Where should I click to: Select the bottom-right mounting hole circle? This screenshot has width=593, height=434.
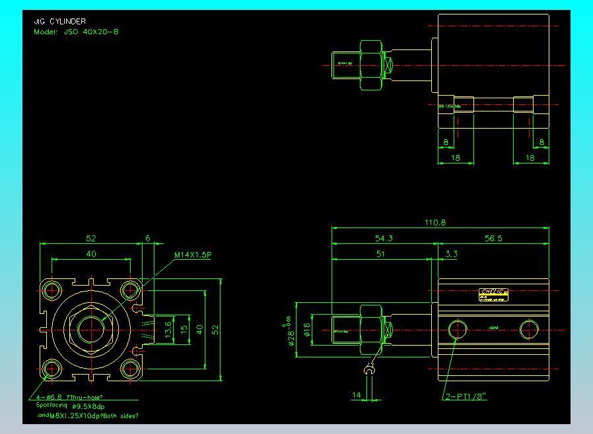[x=131, y=369]
